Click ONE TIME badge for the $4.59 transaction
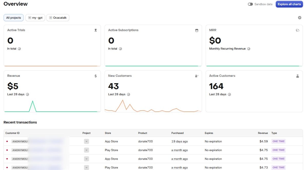 coord(278,141)
